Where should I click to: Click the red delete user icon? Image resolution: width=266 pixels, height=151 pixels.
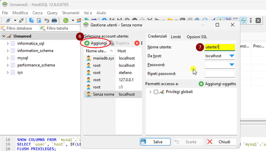[137, 43]
